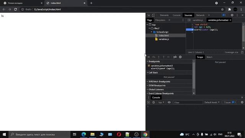Select index.html in file tree
This screenshot has height=138, width=245.
click(x=163, y=36)
